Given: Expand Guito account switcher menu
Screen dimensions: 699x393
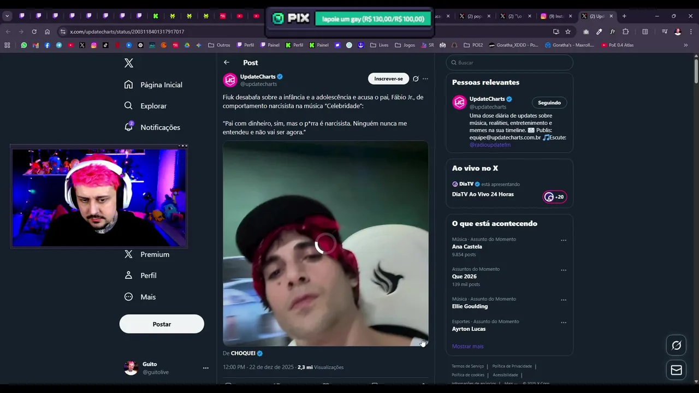Looking at the screenshot, I should [206, 368].
